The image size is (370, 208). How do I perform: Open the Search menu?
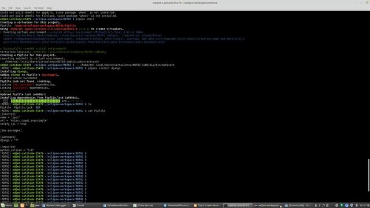27,8
